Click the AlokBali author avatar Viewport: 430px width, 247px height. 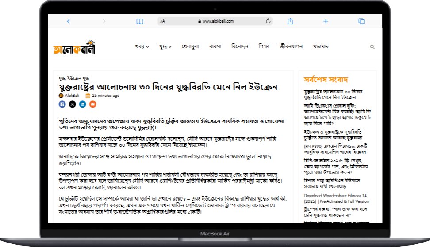61,96
